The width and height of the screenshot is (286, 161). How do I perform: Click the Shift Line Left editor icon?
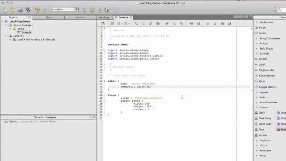click(x=191, y=23)
